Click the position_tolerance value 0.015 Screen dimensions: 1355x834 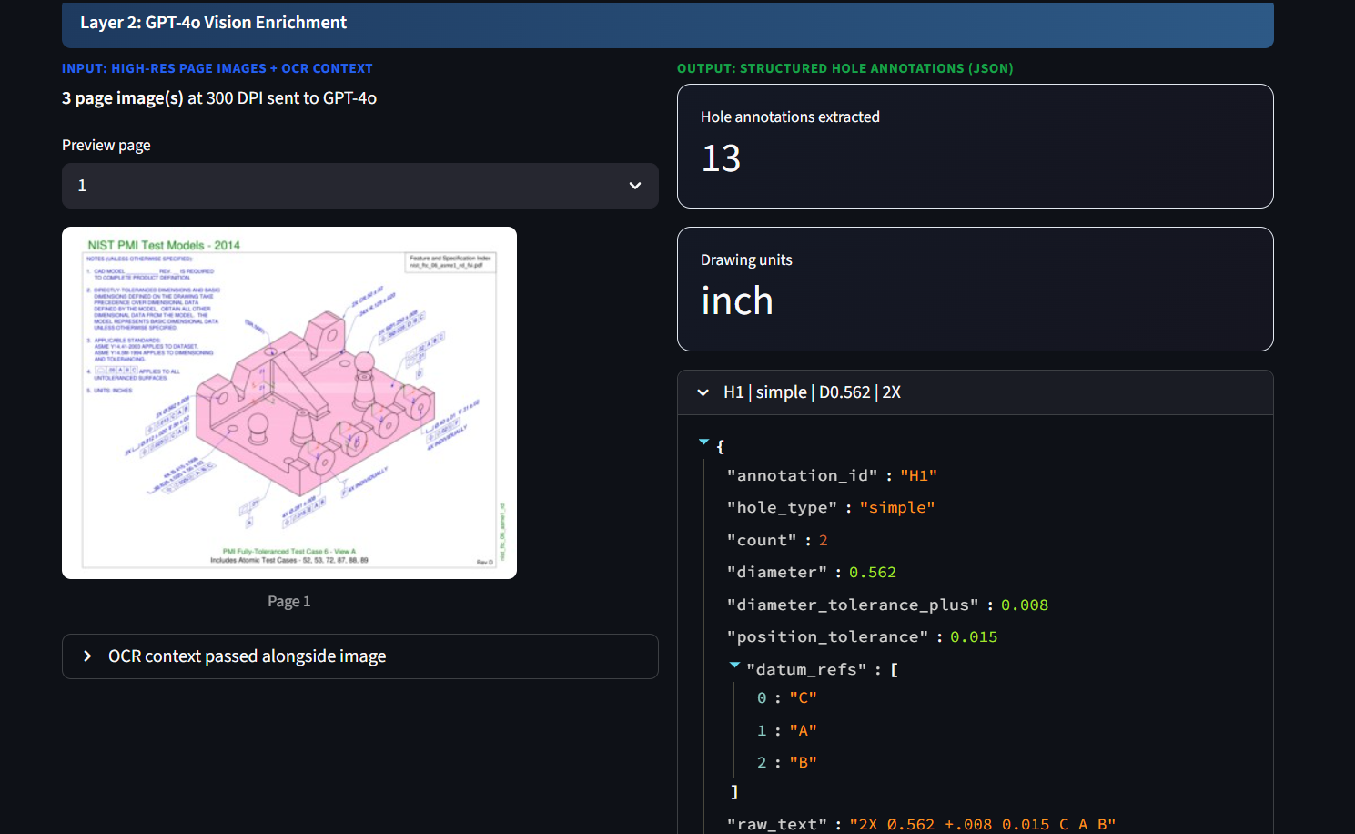(974, 636)
